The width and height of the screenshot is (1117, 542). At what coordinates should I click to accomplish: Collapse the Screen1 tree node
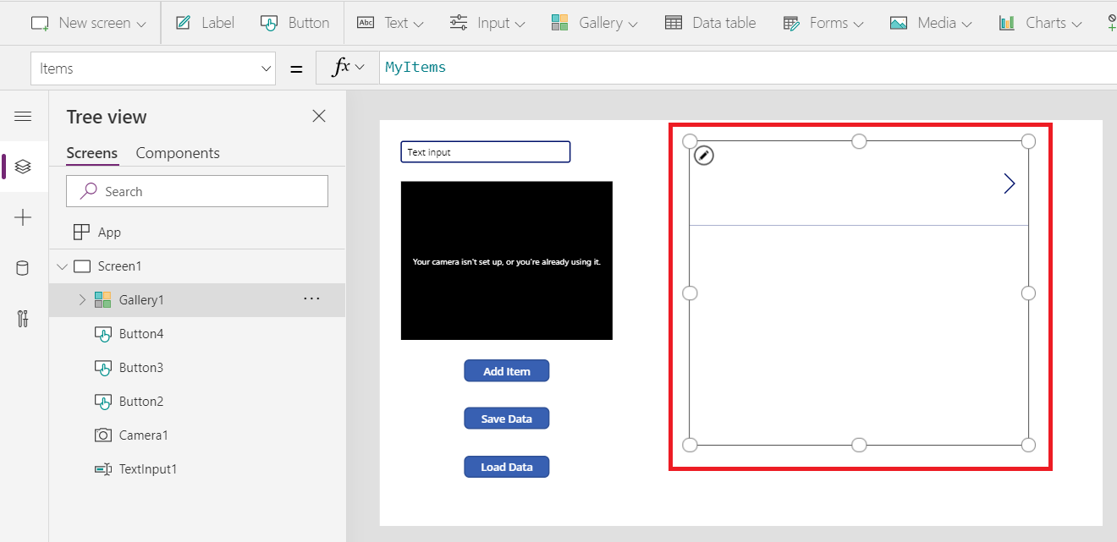click(x=62, y=266)
